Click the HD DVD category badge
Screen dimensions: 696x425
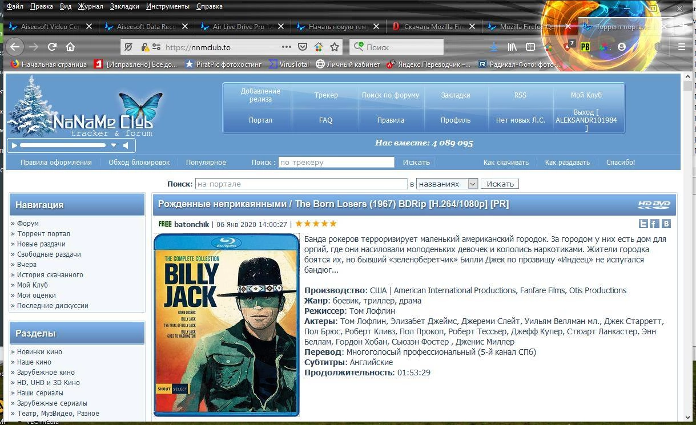(x=654, y=205)
